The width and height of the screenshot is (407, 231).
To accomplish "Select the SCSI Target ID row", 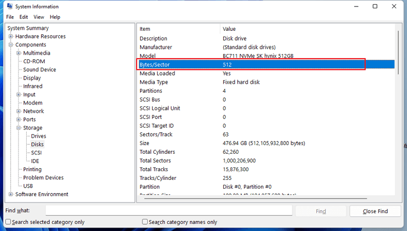I will click(266, 126).
